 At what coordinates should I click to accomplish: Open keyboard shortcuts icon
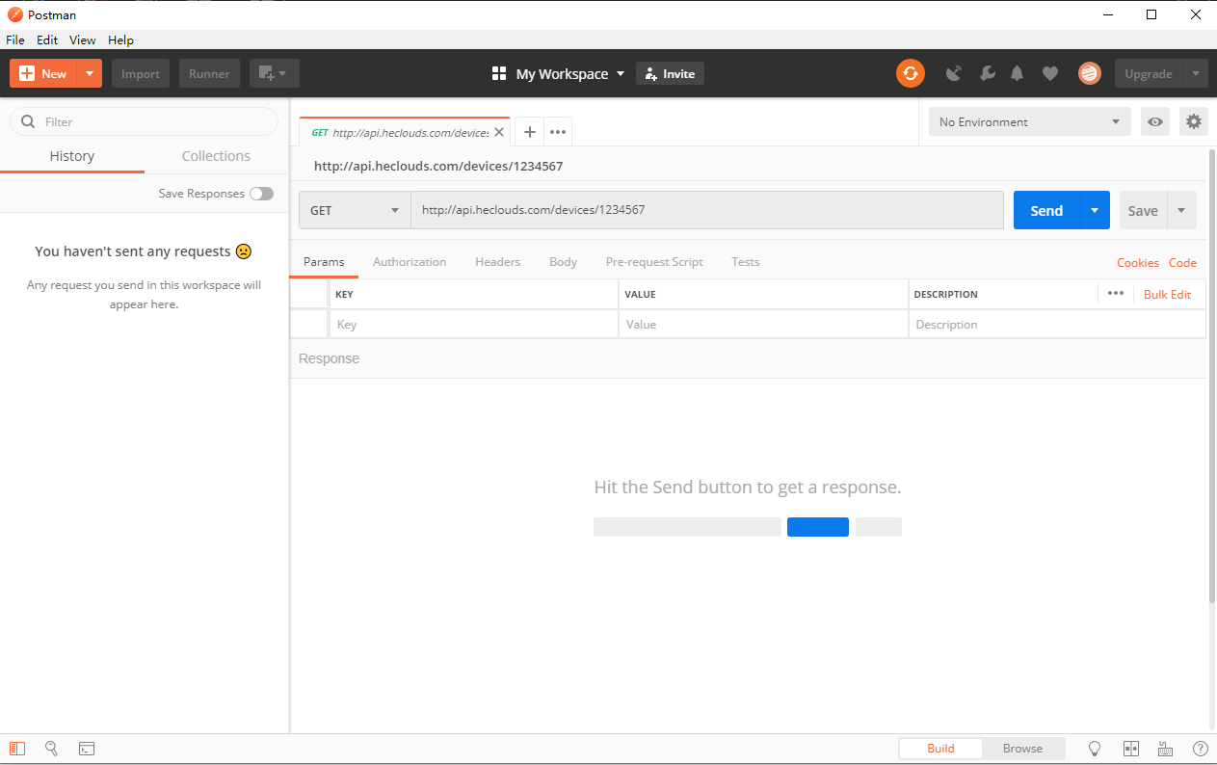1165,749
